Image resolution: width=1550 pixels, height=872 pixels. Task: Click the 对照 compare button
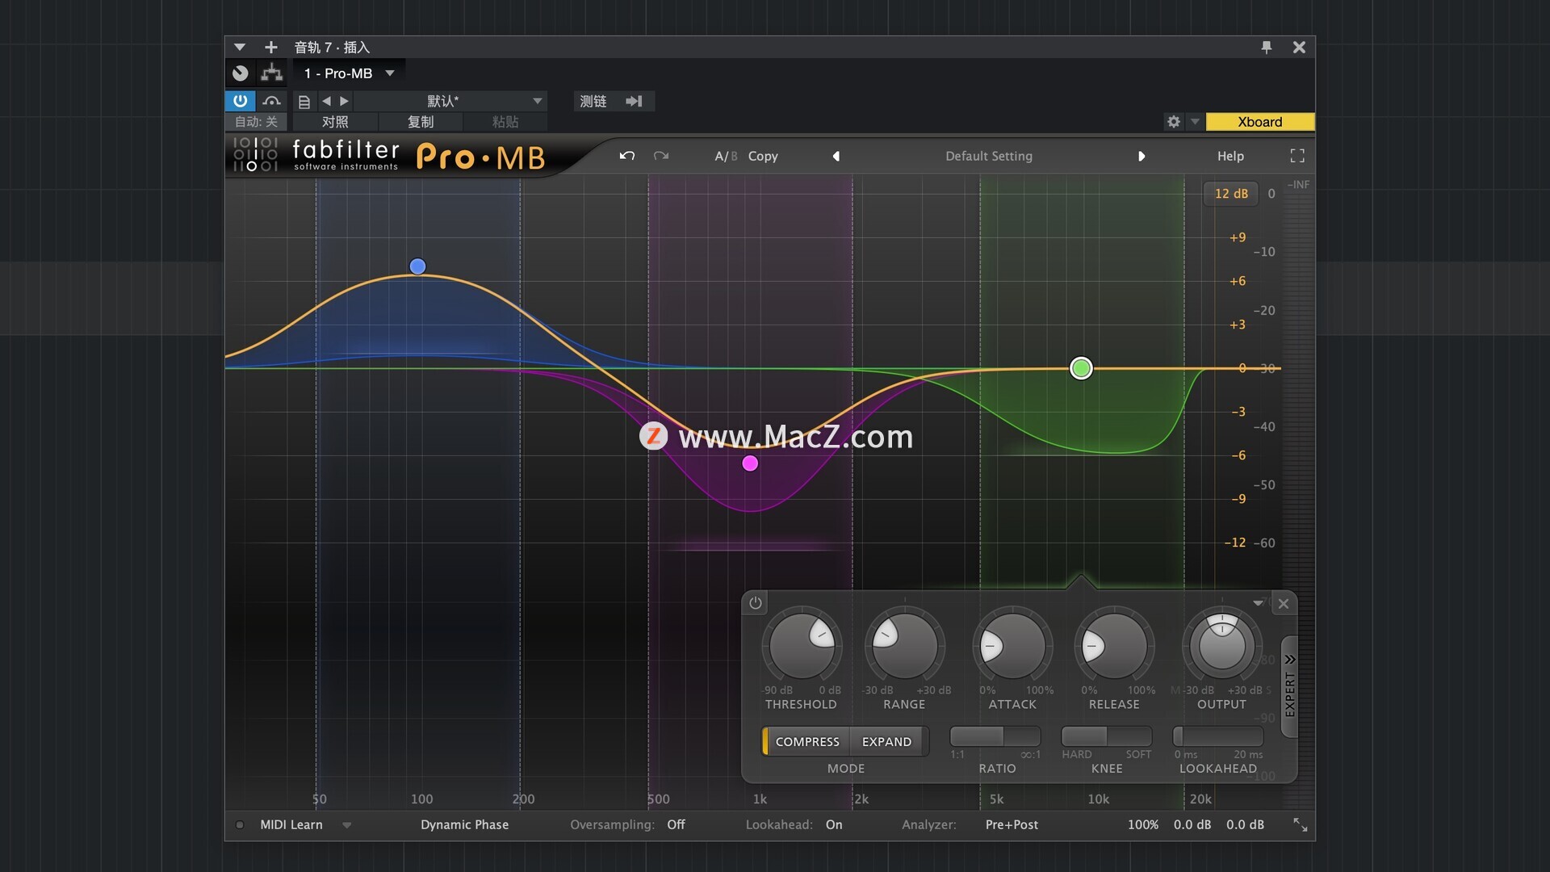coord(335,122)
